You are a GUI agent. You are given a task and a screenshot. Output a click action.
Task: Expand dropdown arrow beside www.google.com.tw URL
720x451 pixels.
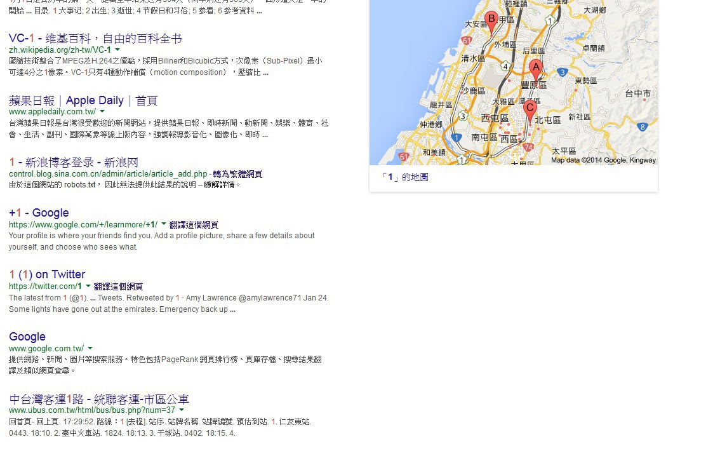[x=90, y=348]
